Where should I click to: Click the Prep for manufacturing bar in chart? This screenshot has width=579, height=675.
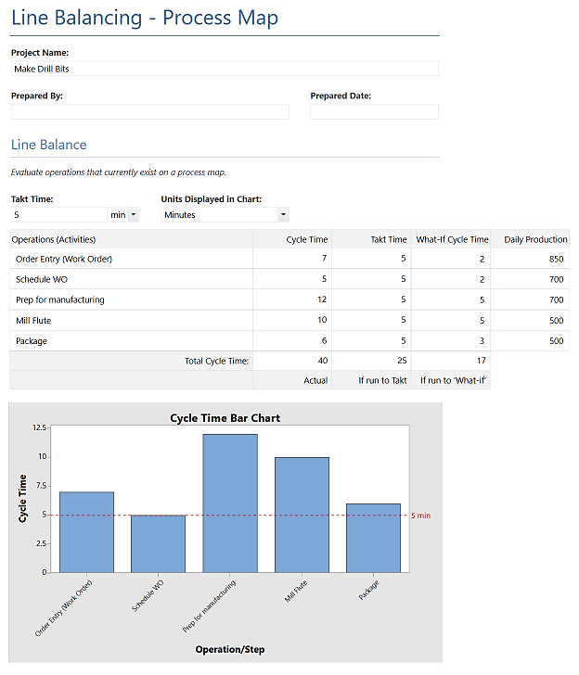[x=230, y=503]
